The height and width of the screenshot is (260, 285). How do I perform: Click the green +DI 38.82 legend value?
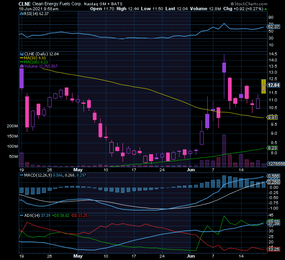point(61,216)
